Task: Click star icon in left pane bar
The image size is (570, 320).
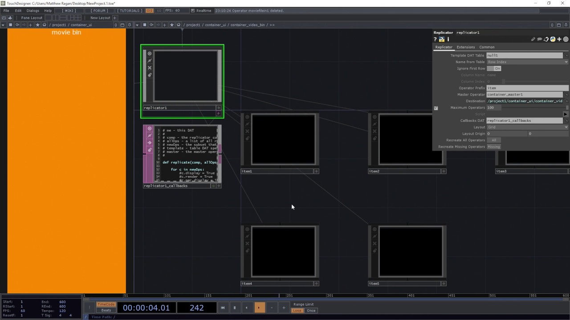Action: 37,25
